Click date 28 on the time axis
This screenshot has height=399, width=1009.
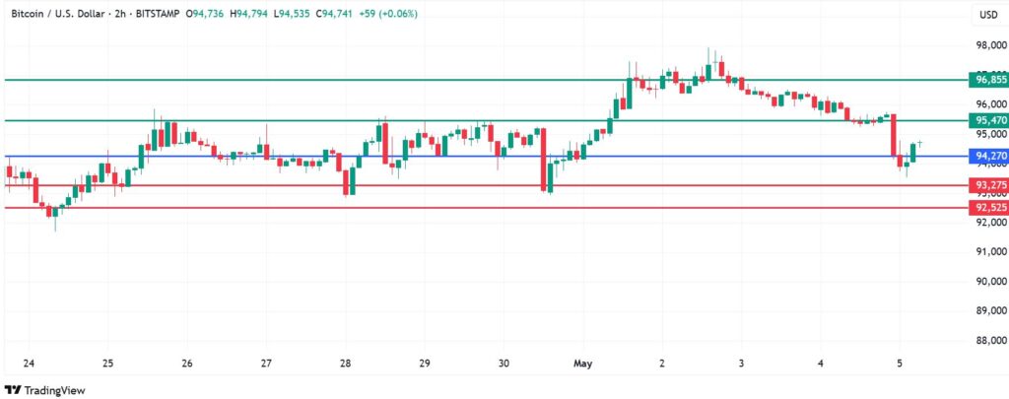tap(346, 363)
